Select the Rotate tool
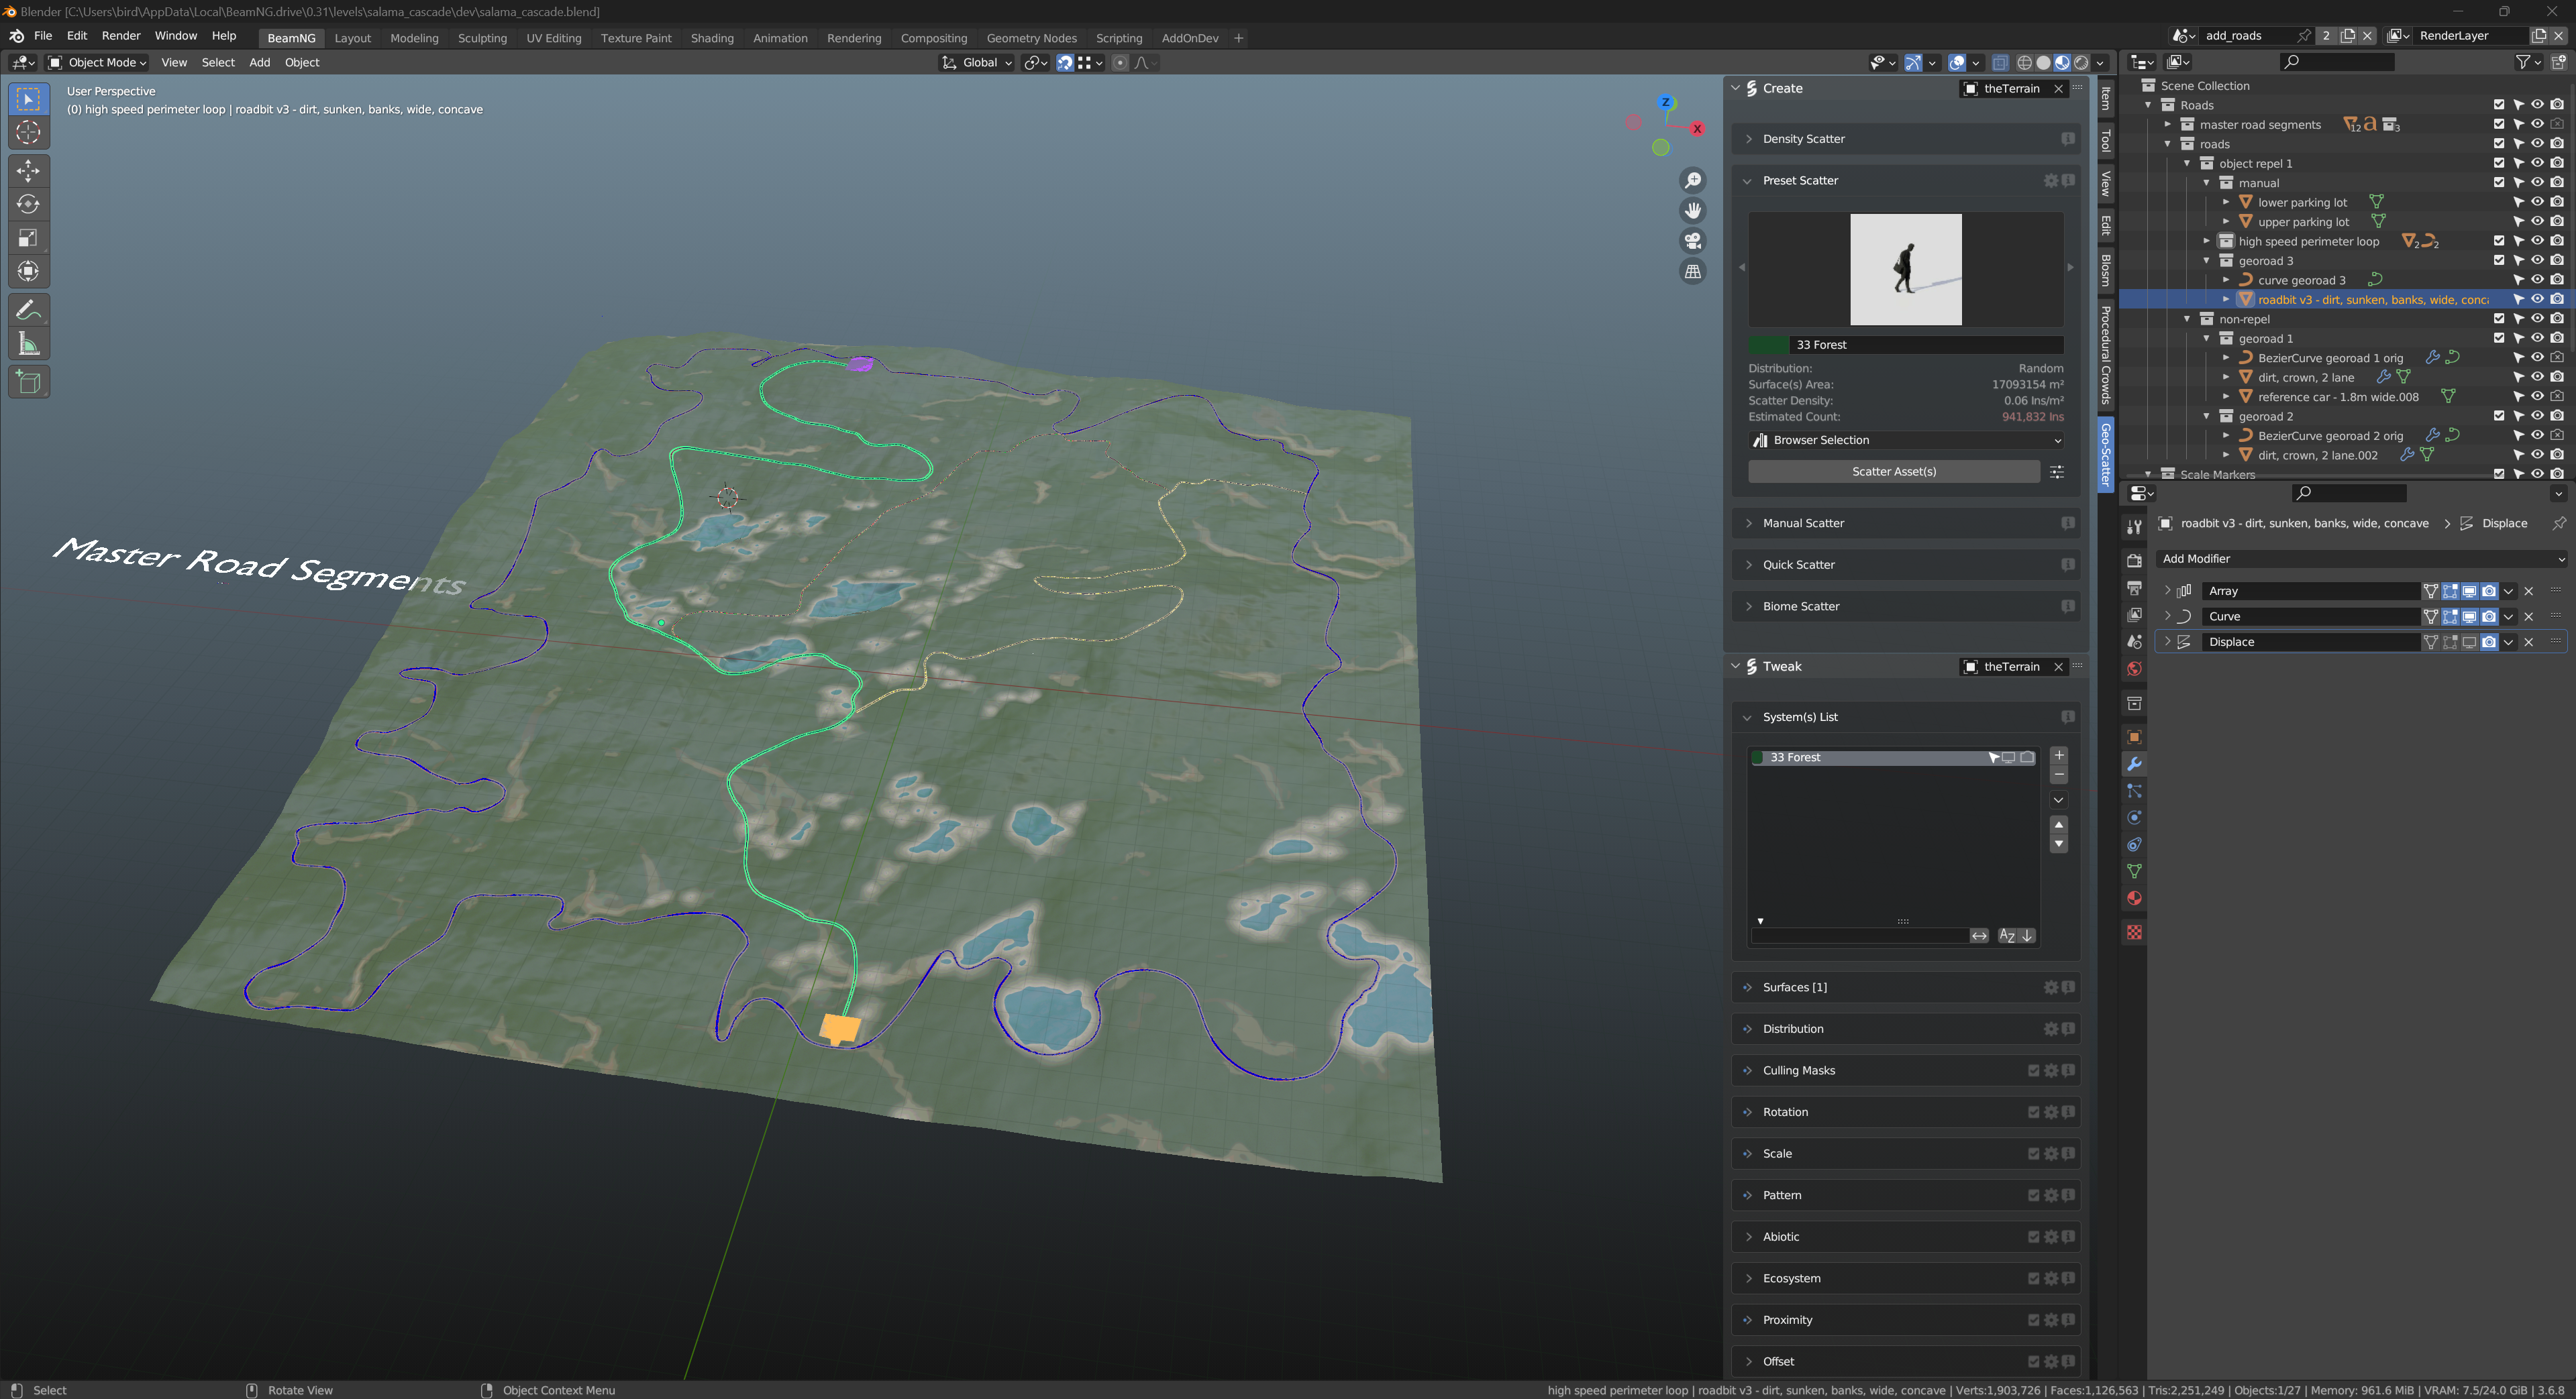Viewport: 2576px width, 1399px height. coord(28,204)
